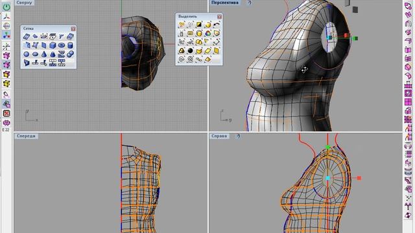Click the green power icon in left toolbar
Image resolution: width=415 pixels, height=233 pixels.
[x=6, y=7]
